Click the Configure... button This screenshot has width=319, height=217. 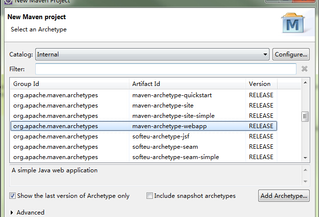pos(291,54)
